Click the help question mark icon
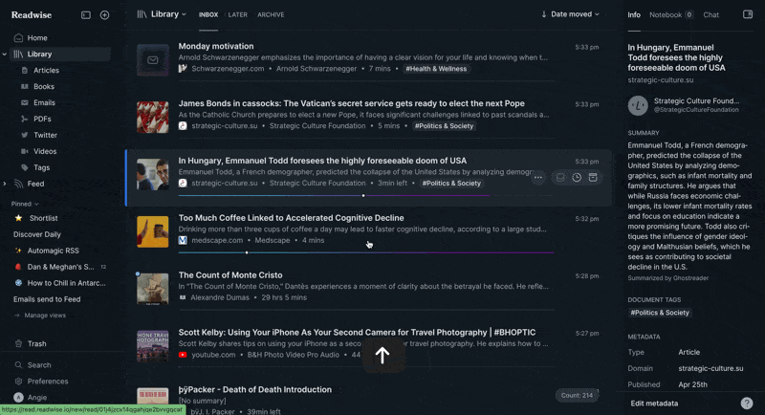 click(x=747, y=403)
